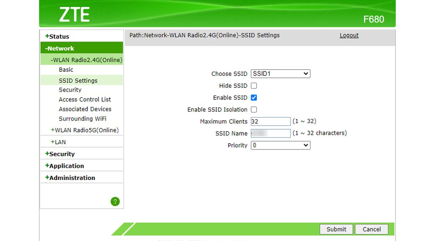The height and width of the screenshot is (241, 428).
Task: Check the Enable SSID Isolation option
Action: point(254,110)
